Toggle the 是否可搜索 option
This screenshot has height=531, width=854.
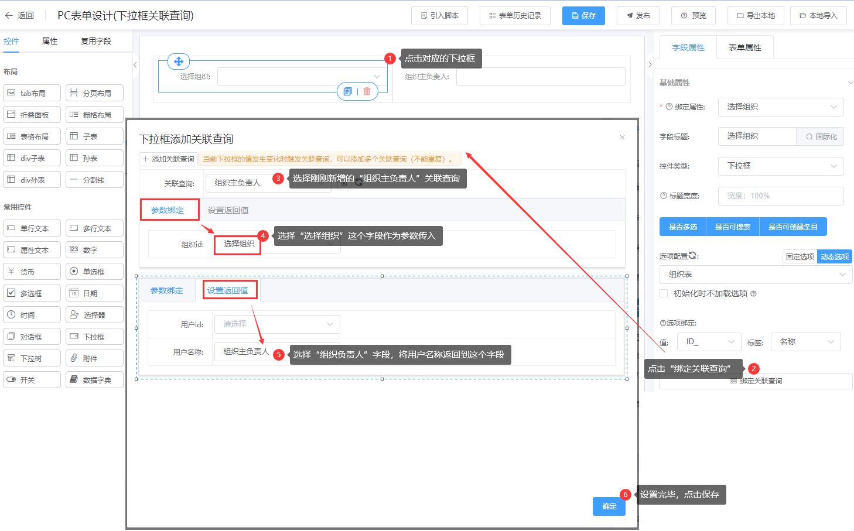pos(733,227)
